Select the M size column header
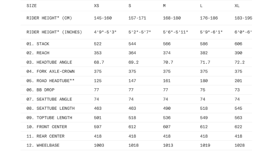This screenshot has height=152, width=271. click(x=164, y=6)
